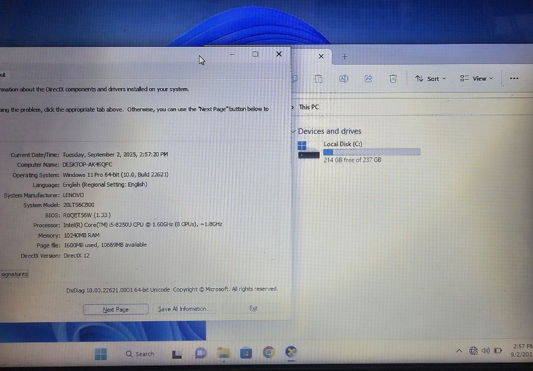Add a new File Explorer tab

pos(344,57)
